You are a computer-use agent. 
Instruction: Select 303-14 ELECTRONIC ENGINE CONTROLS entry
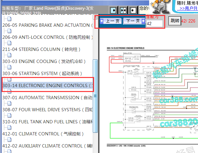47,85
